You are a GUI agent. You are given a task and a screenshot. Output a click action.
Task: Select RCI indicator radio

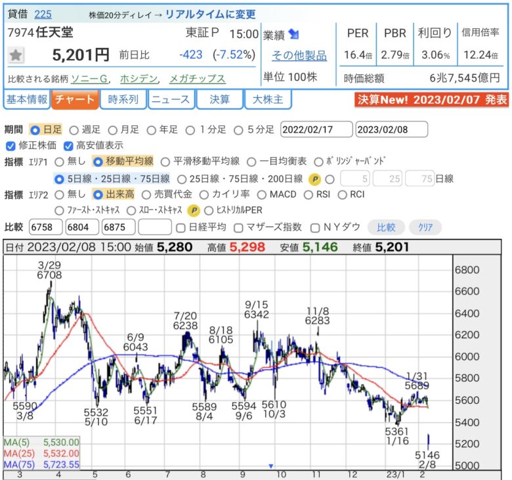click(x=342, y=195)
